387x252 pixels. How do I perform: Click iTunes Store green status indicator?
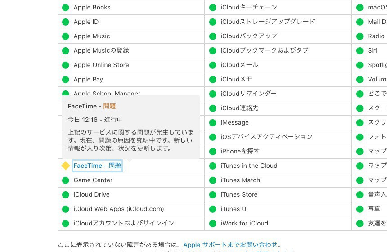[x=213, y=195]
